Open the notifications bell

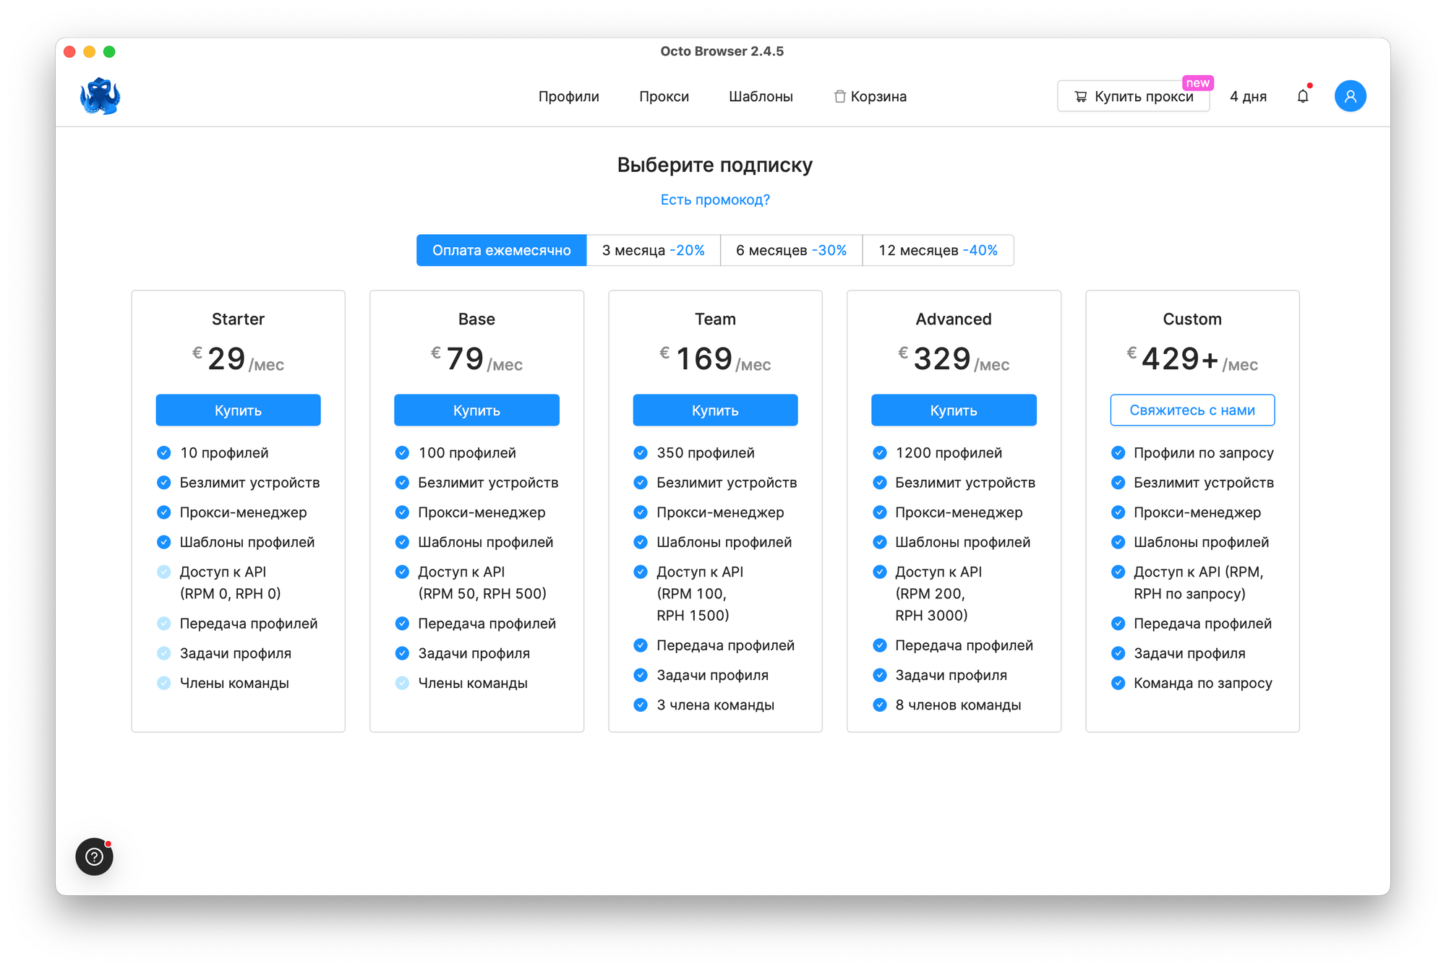(x=1302, y=96)
